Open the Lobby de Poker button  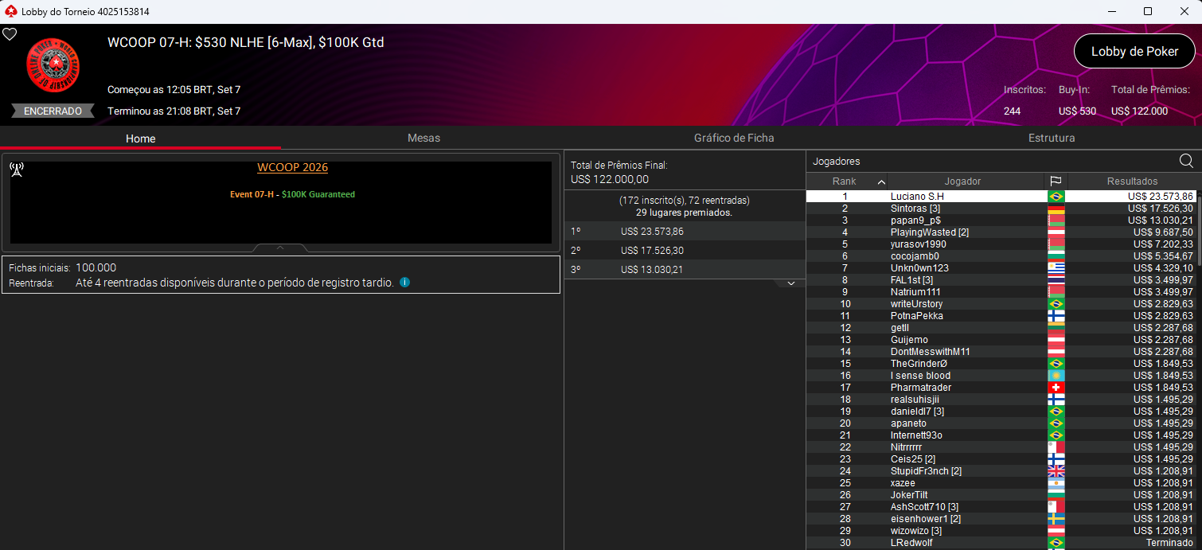point(1134,51)
